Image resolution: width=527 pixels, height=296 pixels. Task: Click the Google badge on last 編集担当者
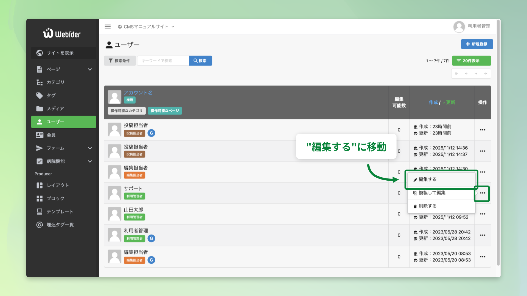point(151,260)
